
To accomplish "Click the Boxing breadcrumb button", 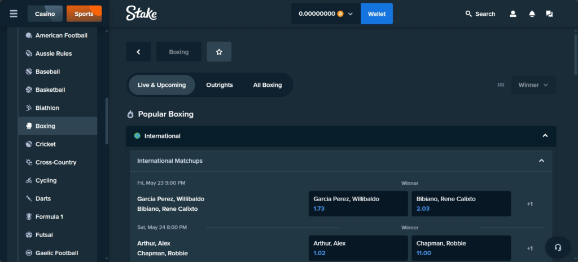I will click(x=179, y=52).
